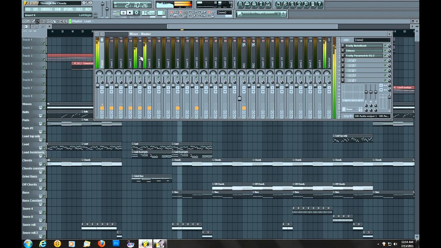Image resolution: width=441 pixels, height=248 pixels.
Task: Select the playlist snap magnet icon
Action: [x=28, y=21]
